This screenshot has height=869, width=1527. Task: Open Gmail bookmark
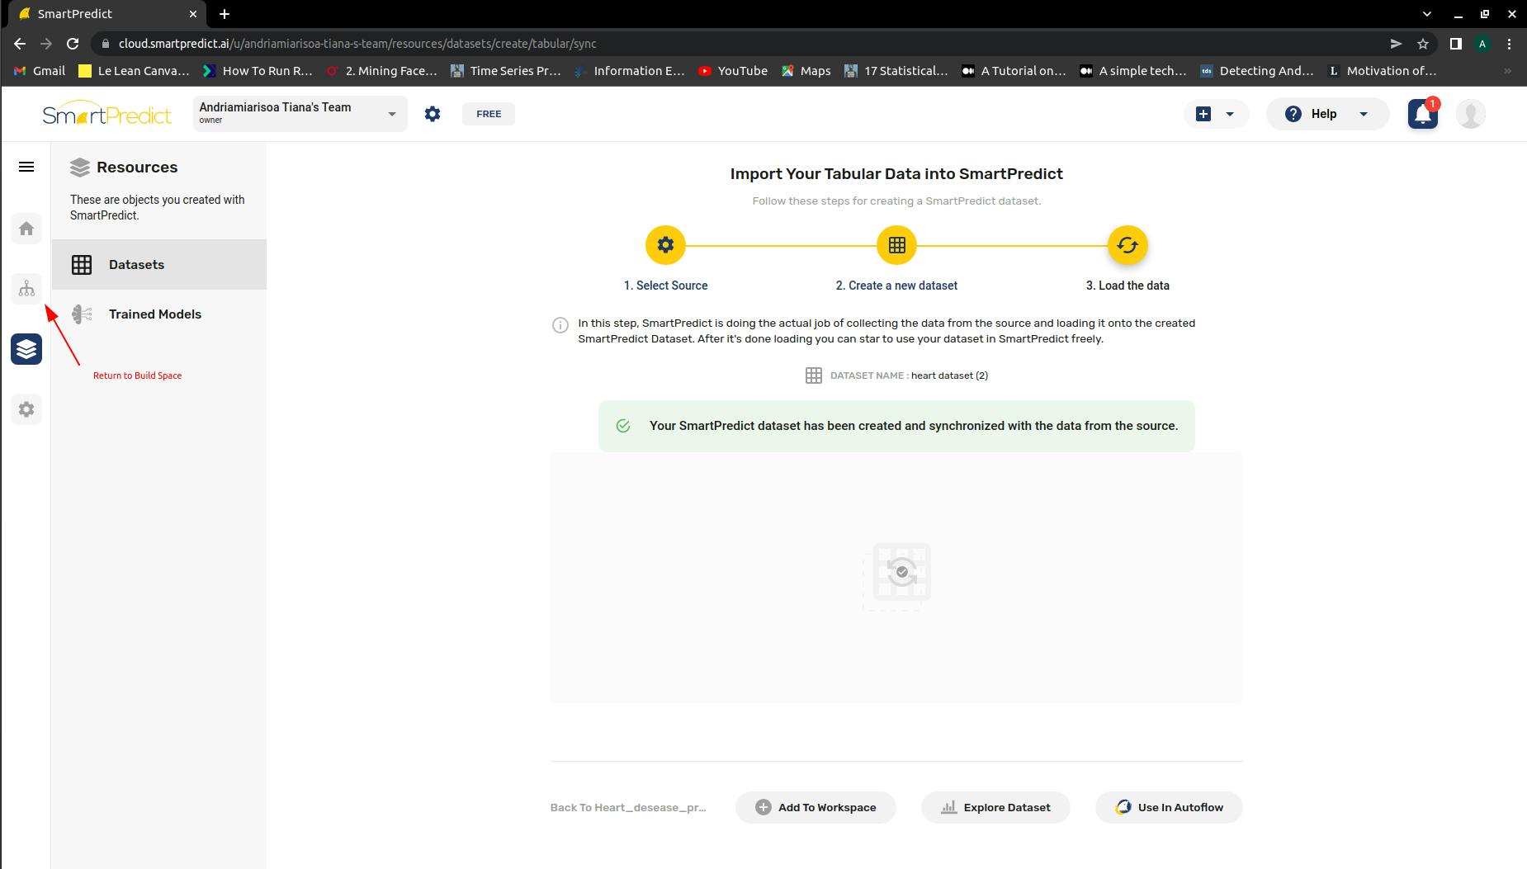(40, 71)
